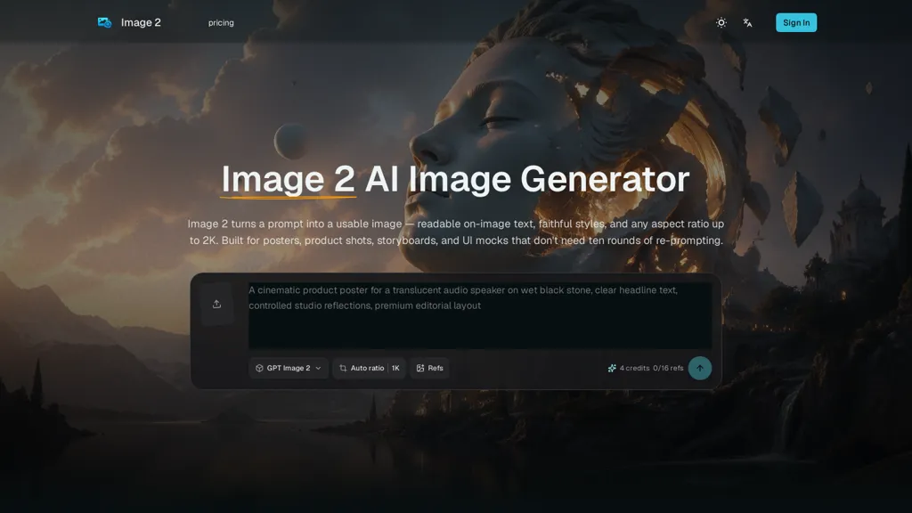Submit the prompt with the arrow button
This screenshot has width=912, height=513.
(700, 368)
